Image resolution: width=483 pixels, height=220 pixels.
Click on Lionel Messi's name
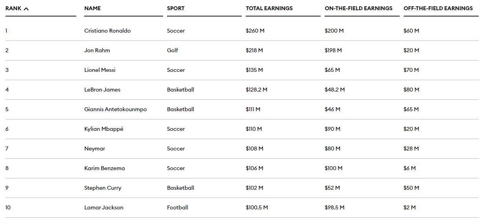(100, 70)
